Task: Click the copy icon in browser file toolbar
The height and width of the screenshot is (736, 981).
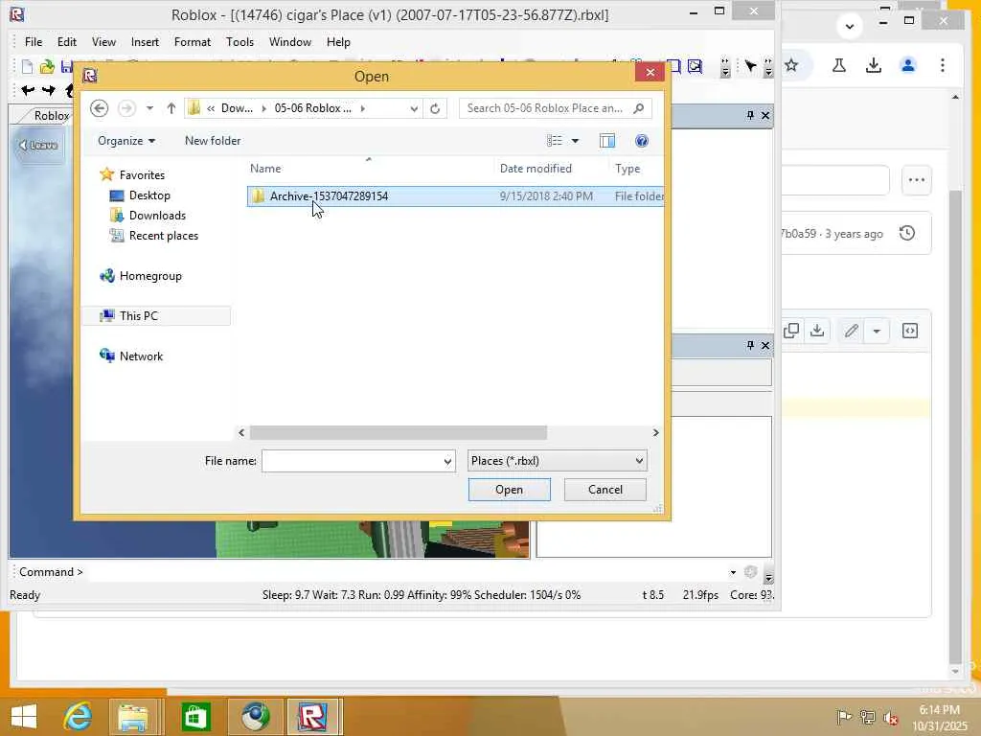Action: tap(790, 331)
